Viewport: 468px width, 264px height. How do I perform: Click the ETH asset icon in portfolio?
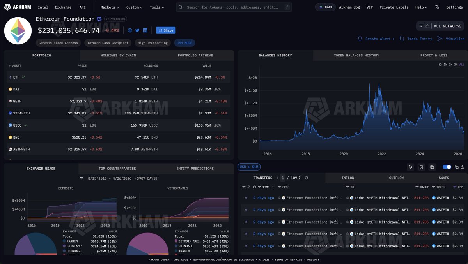pos(10,77)
